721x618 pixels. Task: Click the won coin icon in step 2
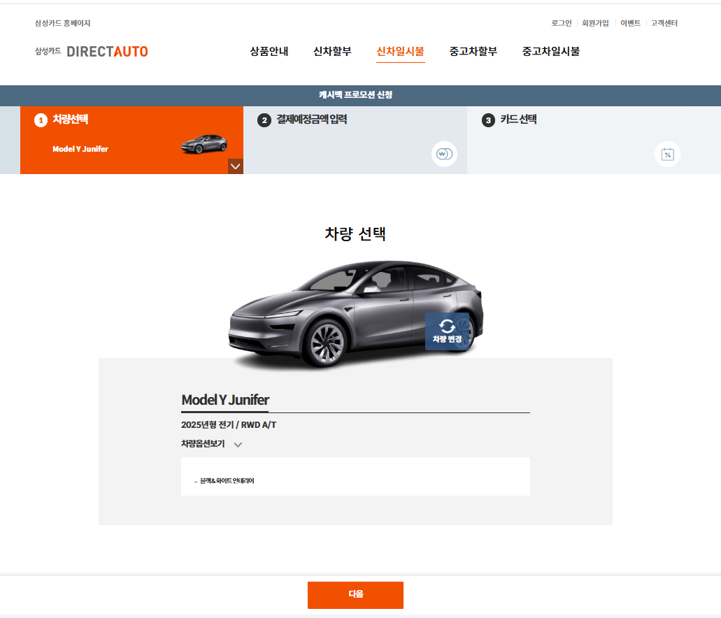[x=444, y=154]
